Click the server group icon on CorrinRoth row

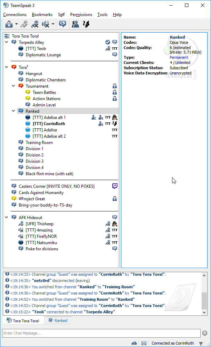pos(101,124)
